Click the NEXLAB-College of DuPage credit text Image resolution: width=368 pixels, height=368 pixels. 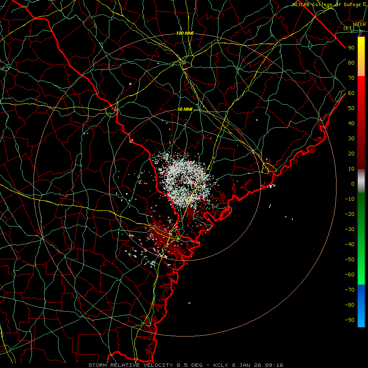(329, 4)
